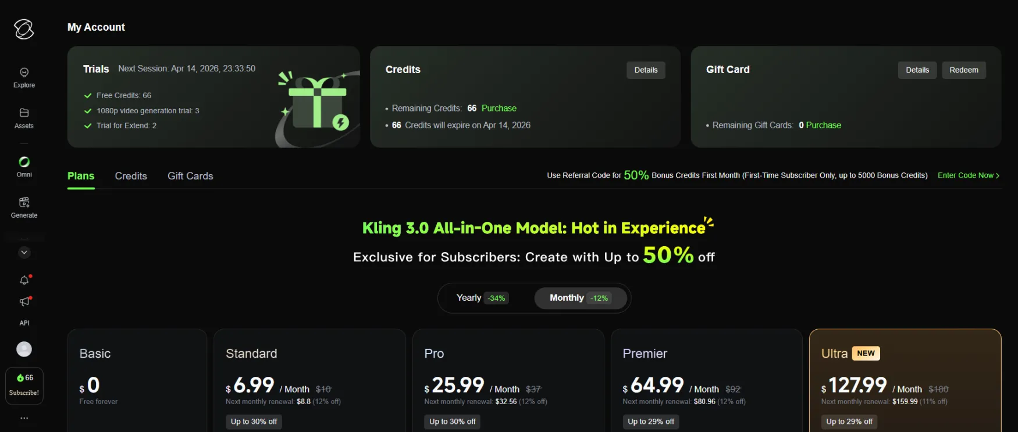View announcements via the megaphone icon
This screenshot has width=1018, height=432.
(x=24, y=301)
